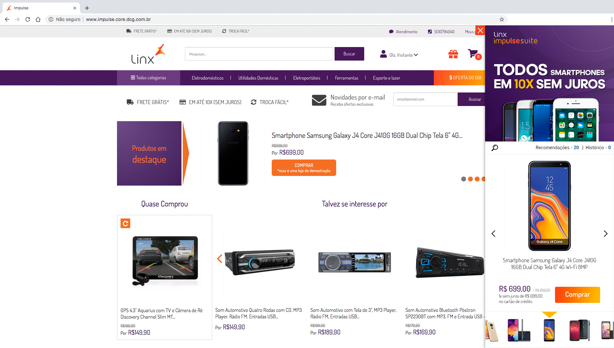Click the credit card icon beside 10x sem juros
This screenshot has width=614, height=348.
[x=182, y=102]
